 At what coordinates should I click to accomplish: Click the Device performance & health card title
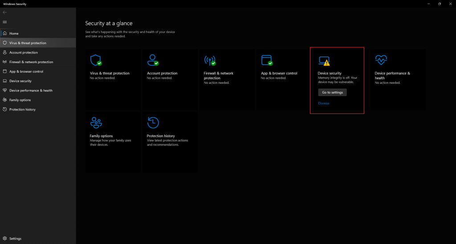[392, 76]
